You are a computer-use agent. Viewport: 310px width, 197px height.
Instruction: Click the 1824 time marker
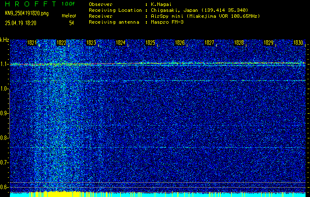pyautogui.click(x=121, y=43)
